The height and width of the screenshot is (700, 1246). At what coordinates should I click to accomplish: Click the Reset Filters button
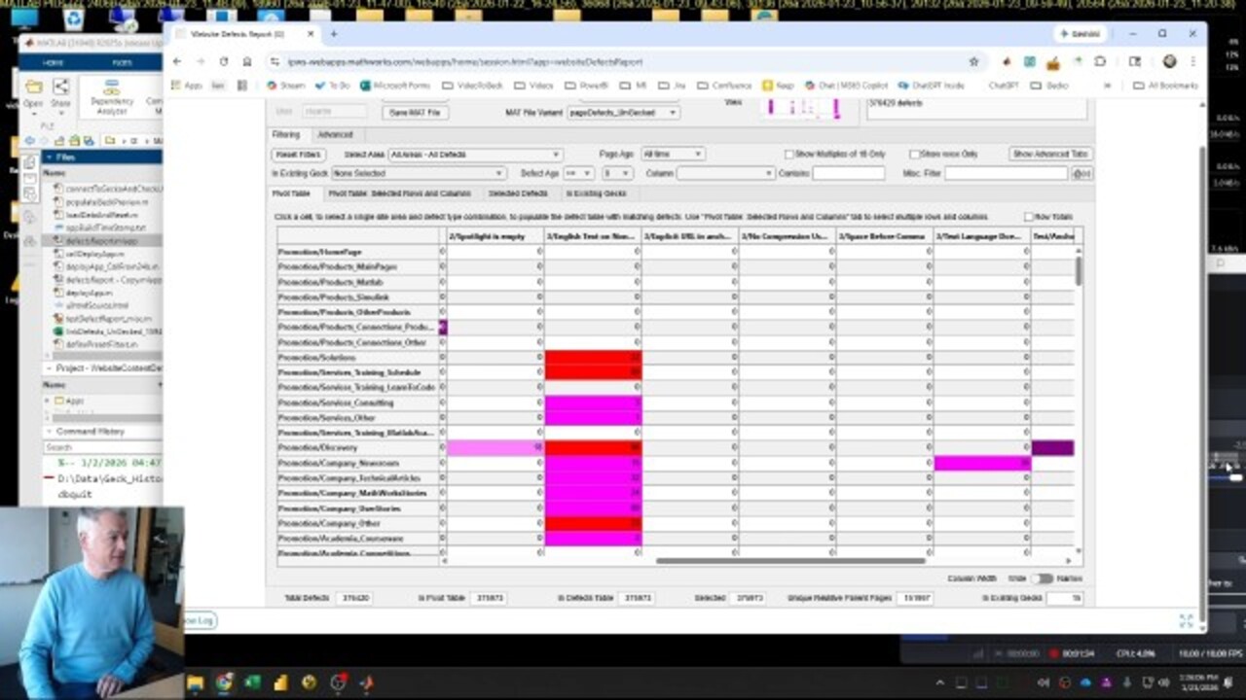(x=298, y=154)
